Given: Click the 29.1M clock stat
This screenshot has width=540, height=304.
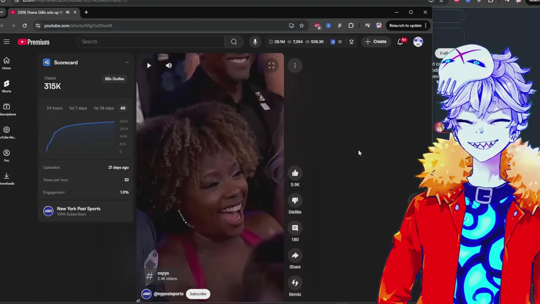Looking at the screenshot, I should [x=277, y=42].
